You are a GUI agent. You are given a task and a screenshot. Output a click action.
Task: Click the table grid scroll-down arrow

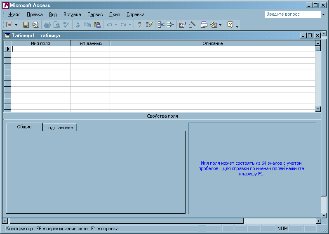pyautogui.click(x=318, y=109)
